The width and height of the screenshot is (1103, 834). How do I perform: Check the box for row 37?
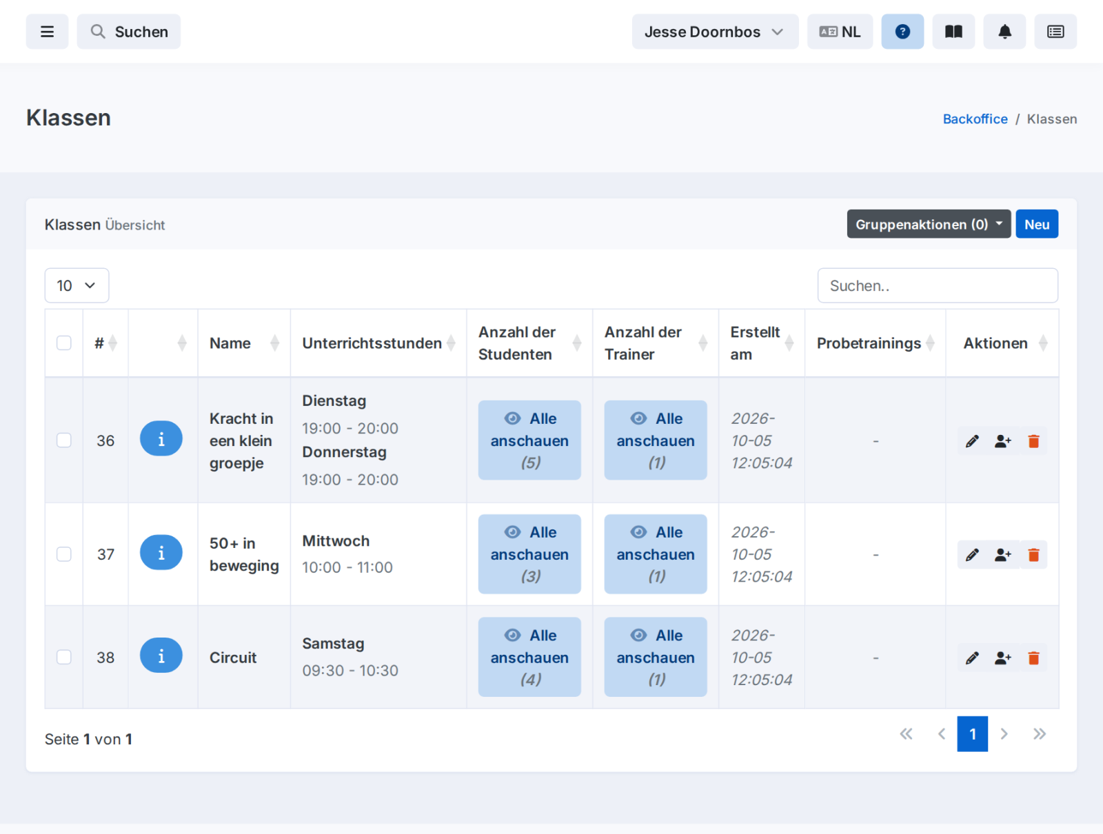64,553
